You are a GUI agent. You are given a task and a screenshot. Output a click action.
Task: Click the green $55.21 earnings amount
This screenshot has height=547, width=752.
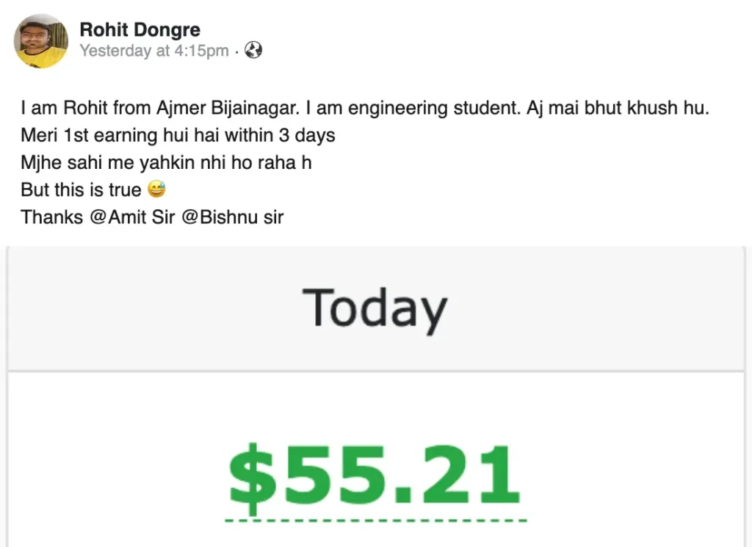[x=375, y=474]
